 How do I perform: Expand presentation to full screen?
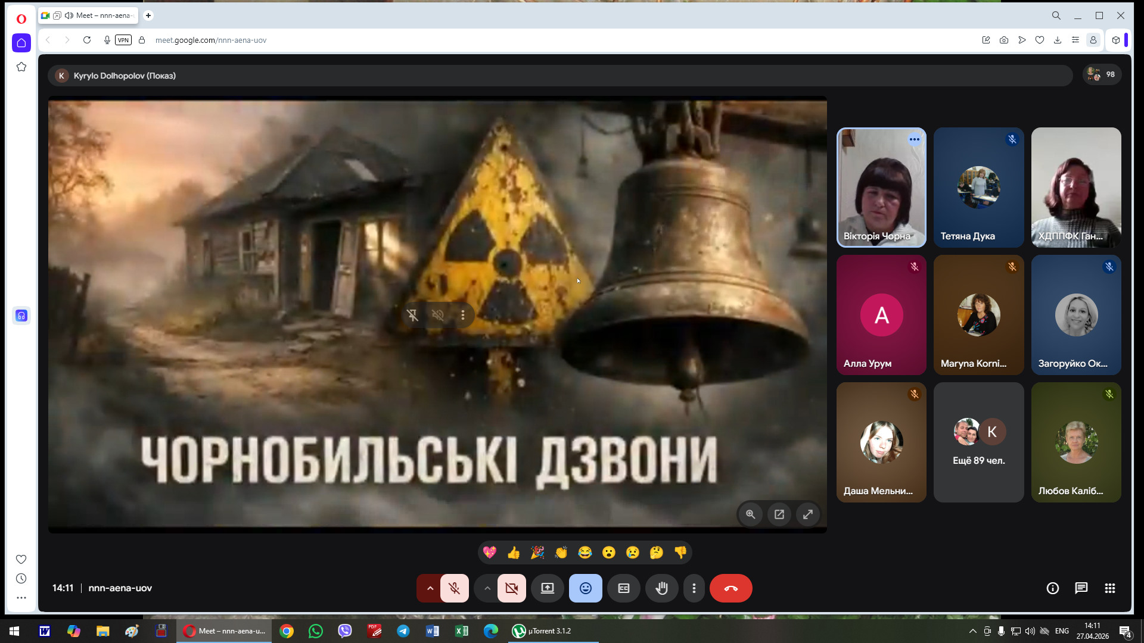[x=808, y=514]
